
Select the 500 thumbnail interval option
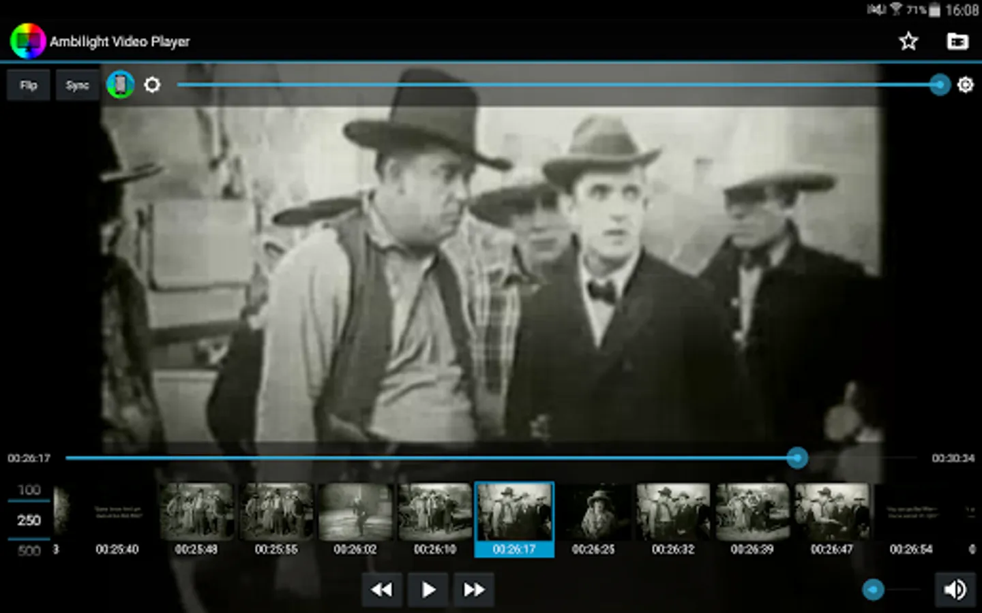[x=29, y=550]
